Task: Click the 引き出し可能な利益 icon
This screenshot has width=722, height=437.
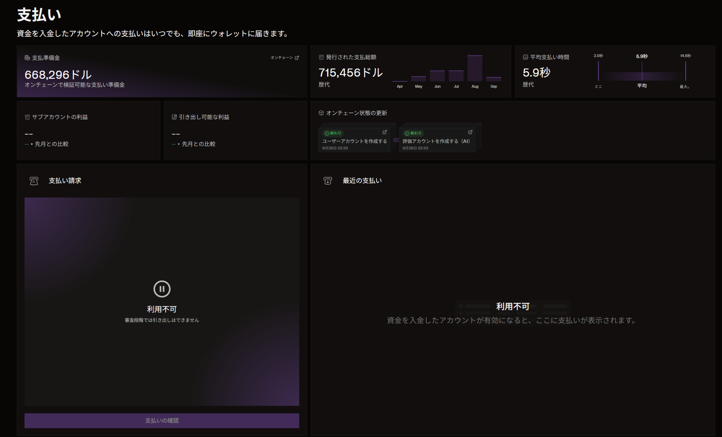Action: [x=174, y=117]
